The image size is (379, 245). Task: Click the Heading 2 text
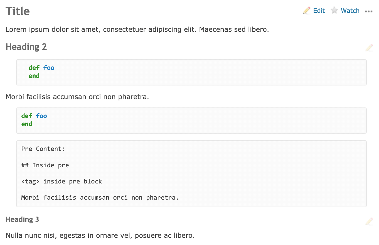26,47
